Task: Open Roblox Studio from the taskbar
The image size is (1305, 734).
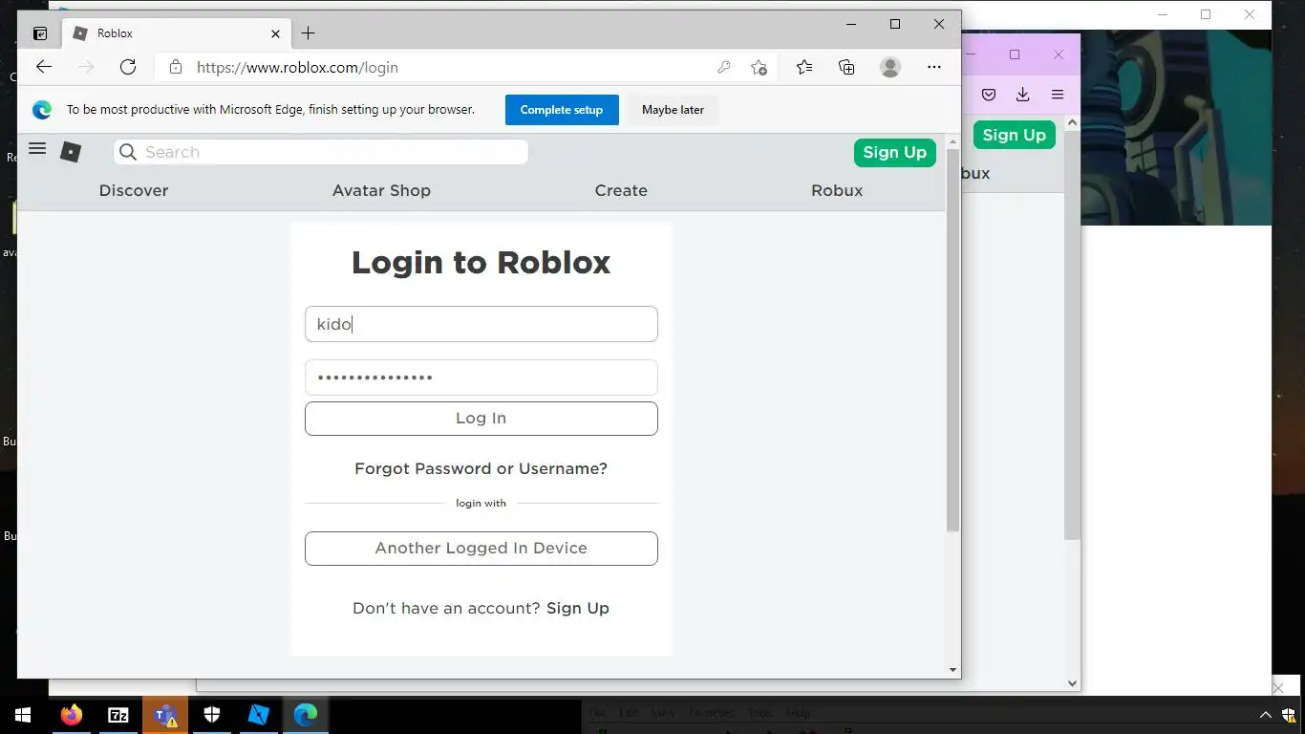Action: 259,715
